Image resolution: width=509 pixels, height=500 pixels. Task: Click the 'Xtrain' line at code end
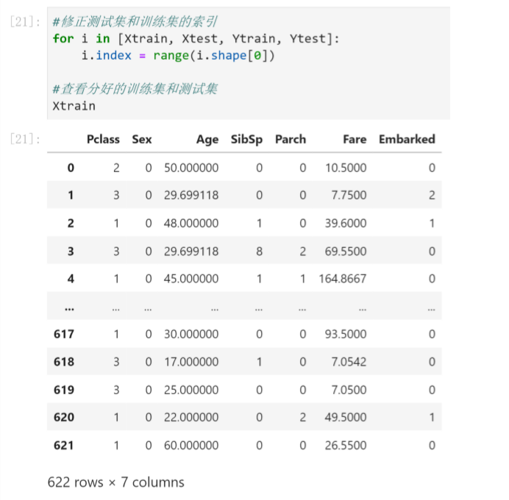pos(74,106)
